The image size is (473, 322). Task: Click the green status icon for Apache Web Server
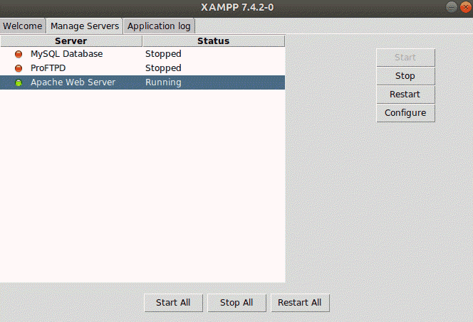(19, 82)
